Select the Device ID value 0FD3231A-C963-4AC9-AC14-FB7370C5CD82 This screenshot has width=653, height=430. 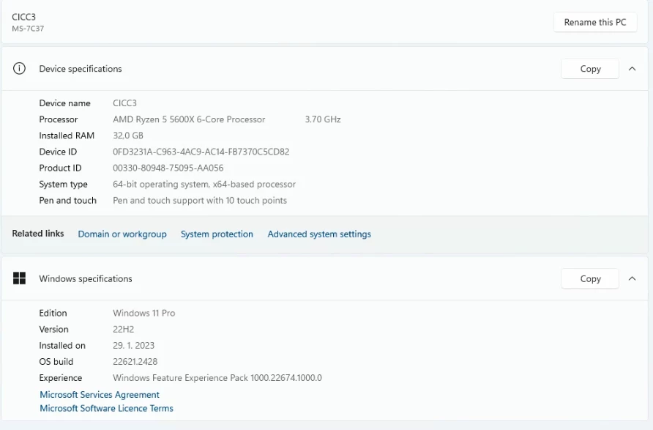tap(201, 152)
